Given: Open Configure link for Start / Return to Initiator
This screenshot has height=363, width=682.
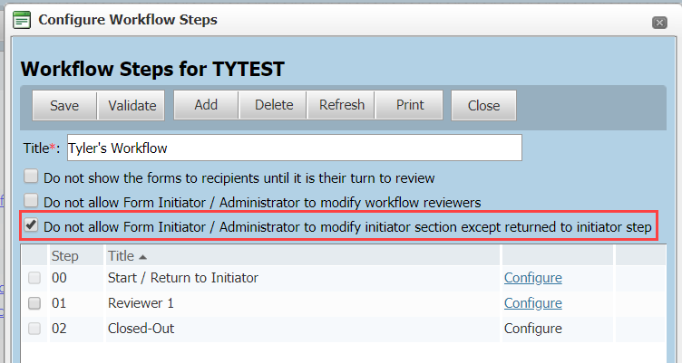Looking at the screenshot, I should pyautogui.click(x=533, y=278).
